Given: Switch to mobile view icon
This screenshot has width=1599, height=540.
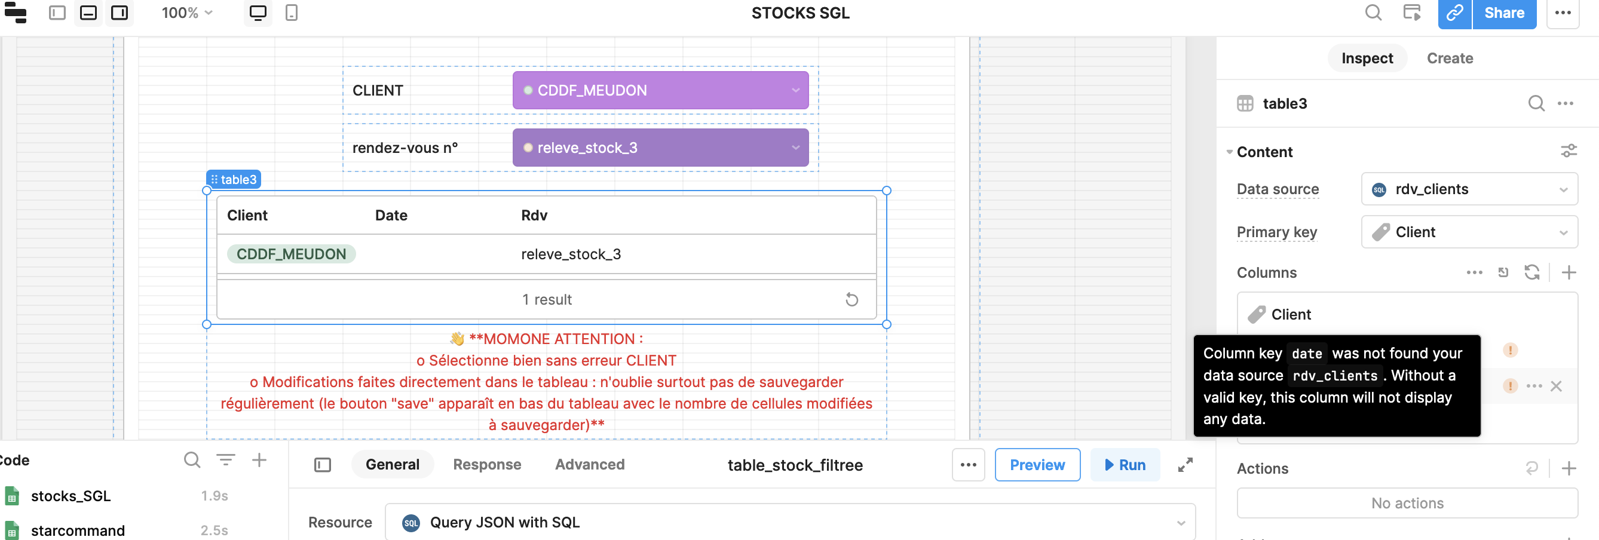Looking at the screenshot, I should coord(291,13).
